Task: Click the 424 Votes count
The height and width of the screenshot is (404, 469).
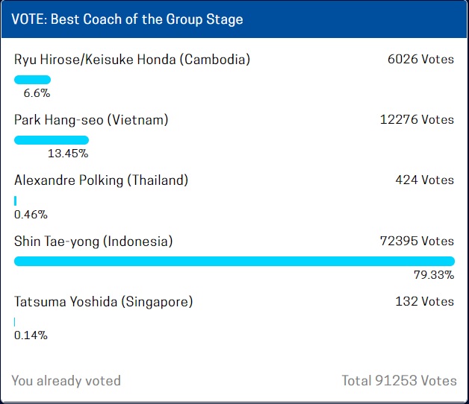Action: 425,180
